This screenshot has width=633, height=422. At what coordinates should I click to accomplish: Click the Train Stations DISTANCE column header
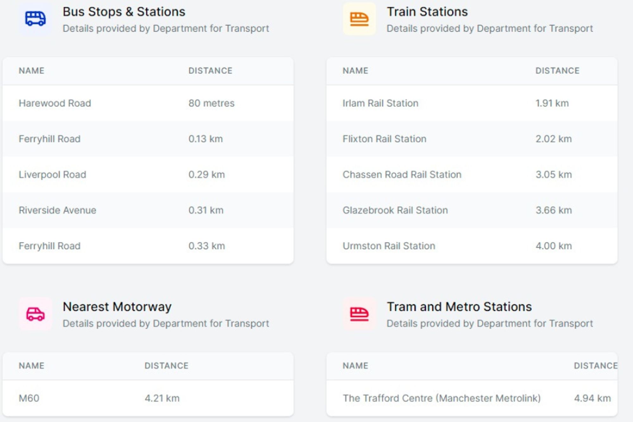pos(557,71)
